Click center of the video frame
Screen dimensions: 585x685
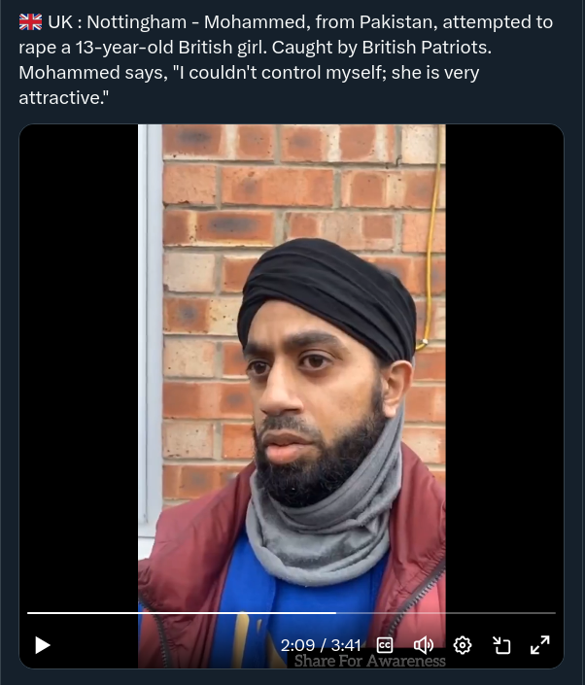[x=292, y=395]
